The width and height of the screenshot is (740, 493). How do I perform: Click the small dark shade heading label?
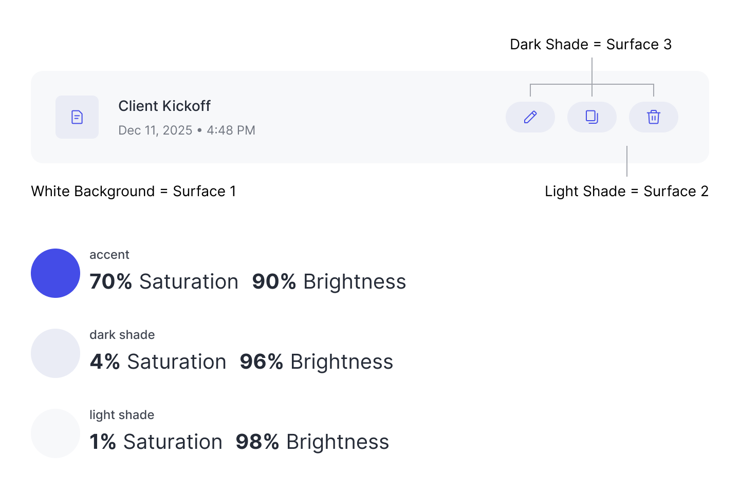pyautogui.click(x=122, y=335)
